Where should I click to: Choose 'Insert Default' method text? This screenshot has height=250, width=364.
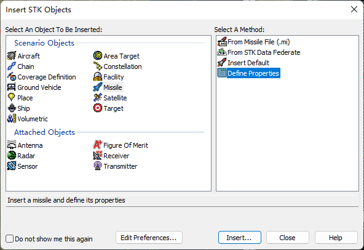pyautogui.click(x=248, y=63)
